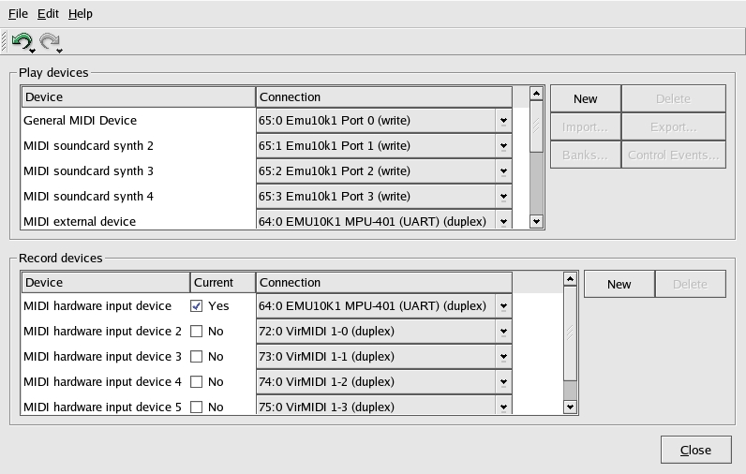
Task: Enable Current for MIDI hardware input device 2
Action: (x=197, y=331)
